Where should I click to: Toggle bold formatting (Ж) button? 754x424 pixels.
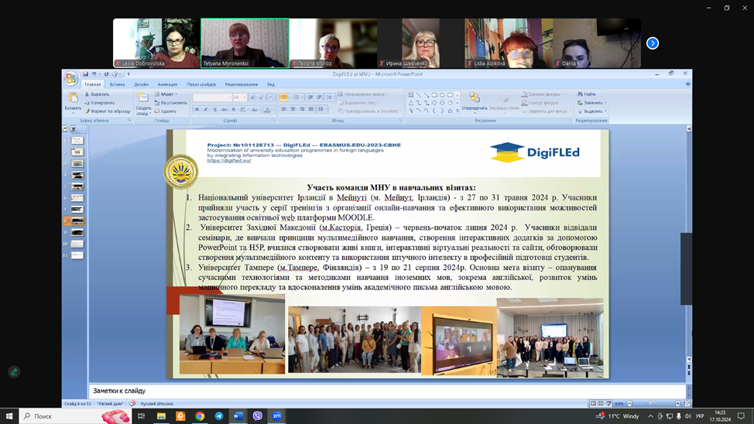[197, 110]
